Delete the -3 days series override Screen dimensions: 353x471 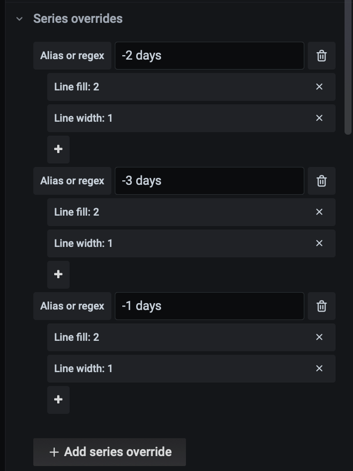(x=322, y=181)
